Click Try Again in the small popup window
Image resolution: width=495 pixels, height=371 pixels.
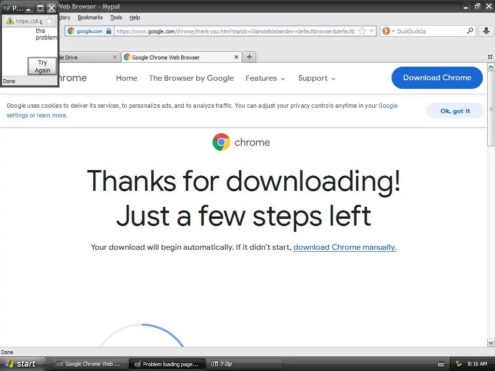pyautogui.click(x=43, y=66)
